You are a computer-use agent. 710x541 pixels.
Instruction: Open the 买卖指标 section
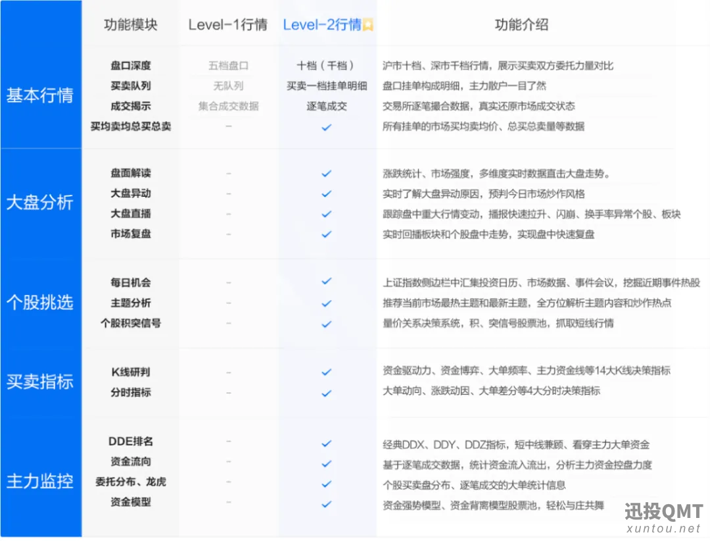point(39,382)
